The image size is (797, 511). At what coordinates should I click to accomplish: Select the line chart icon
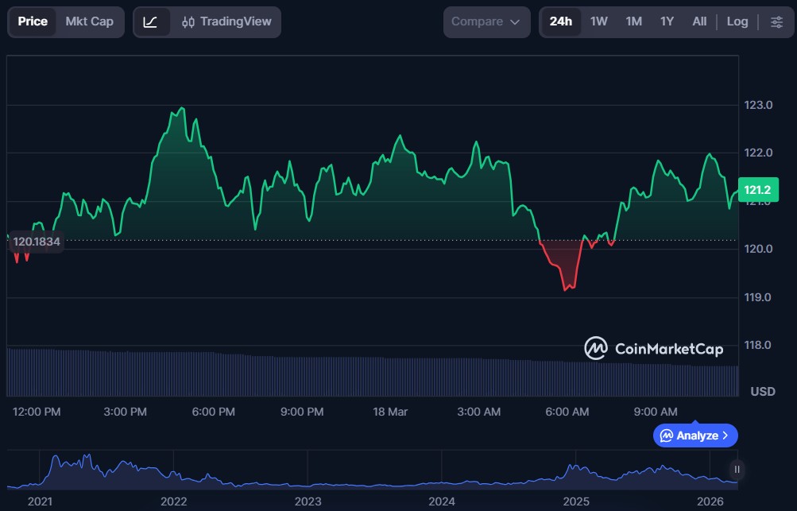click(150, 22)
